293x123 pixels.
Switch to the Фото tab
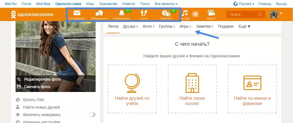pos(148,26)
